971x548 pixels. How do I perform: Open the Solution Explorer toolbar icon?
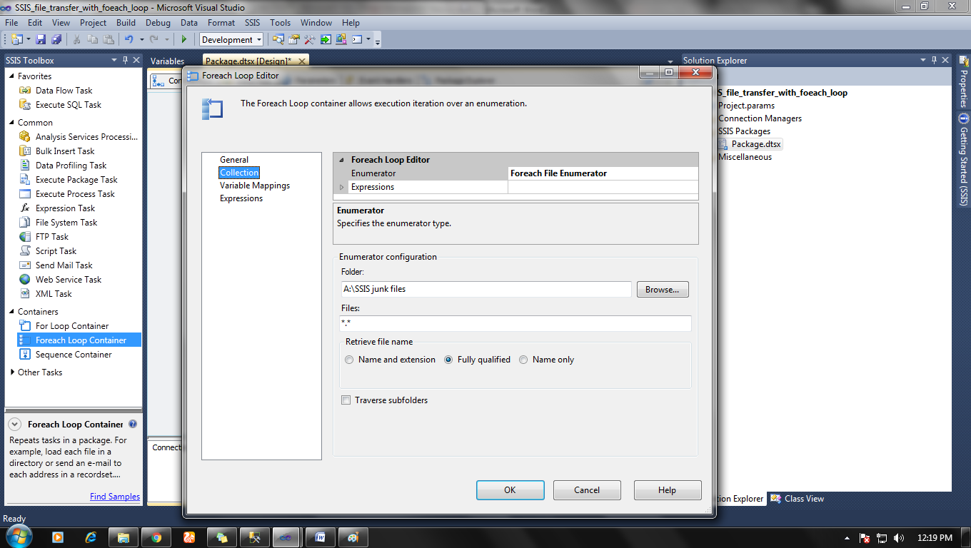[x=278, y=39]
